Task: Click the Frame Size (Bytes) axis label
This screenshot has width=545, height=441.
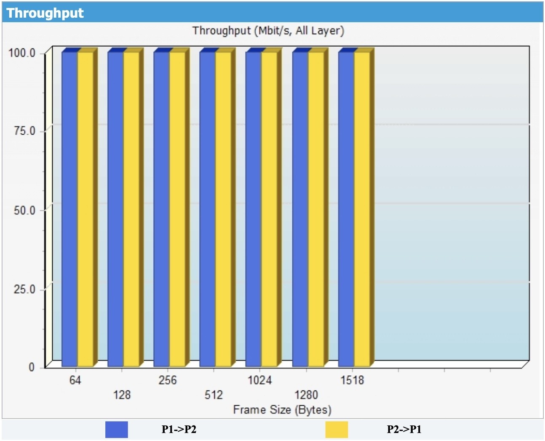Action: 282,409
